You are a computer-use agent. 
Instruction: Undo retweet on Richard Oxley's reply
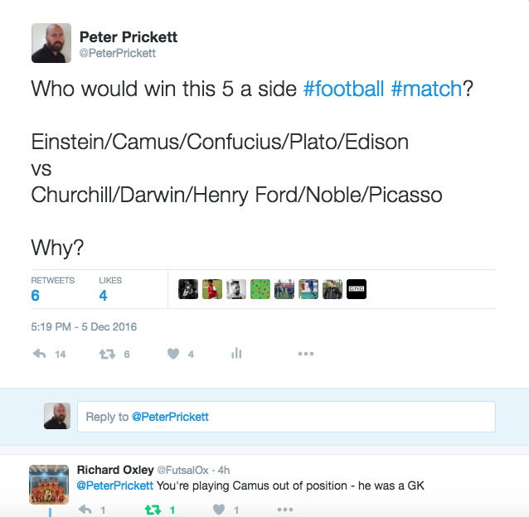click(x=153, y=510)
